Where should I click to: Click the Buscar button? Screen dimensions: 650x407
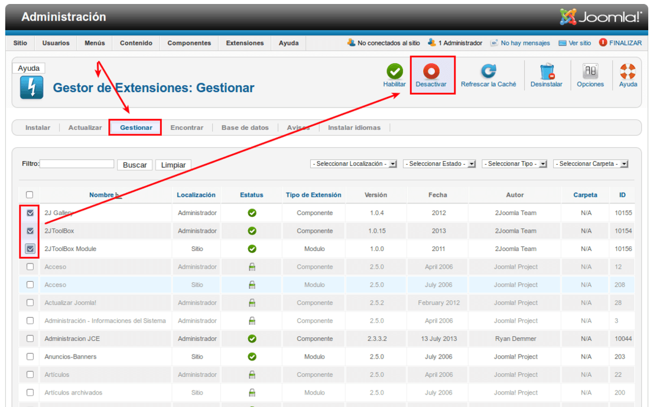point(135,165)
